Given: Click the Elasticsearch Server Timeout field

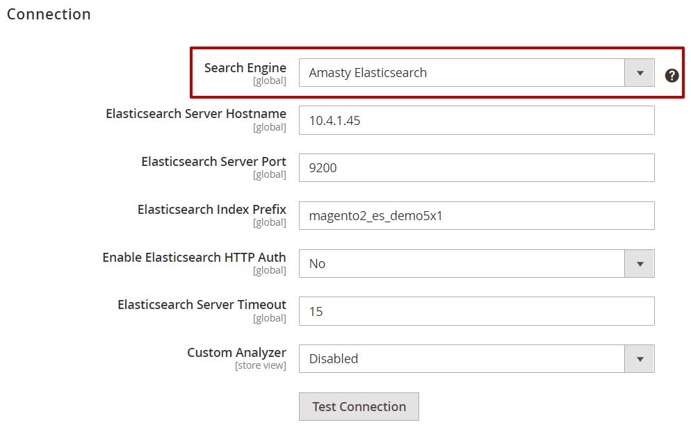Looking at the screenshot, I should click(476, 311).
